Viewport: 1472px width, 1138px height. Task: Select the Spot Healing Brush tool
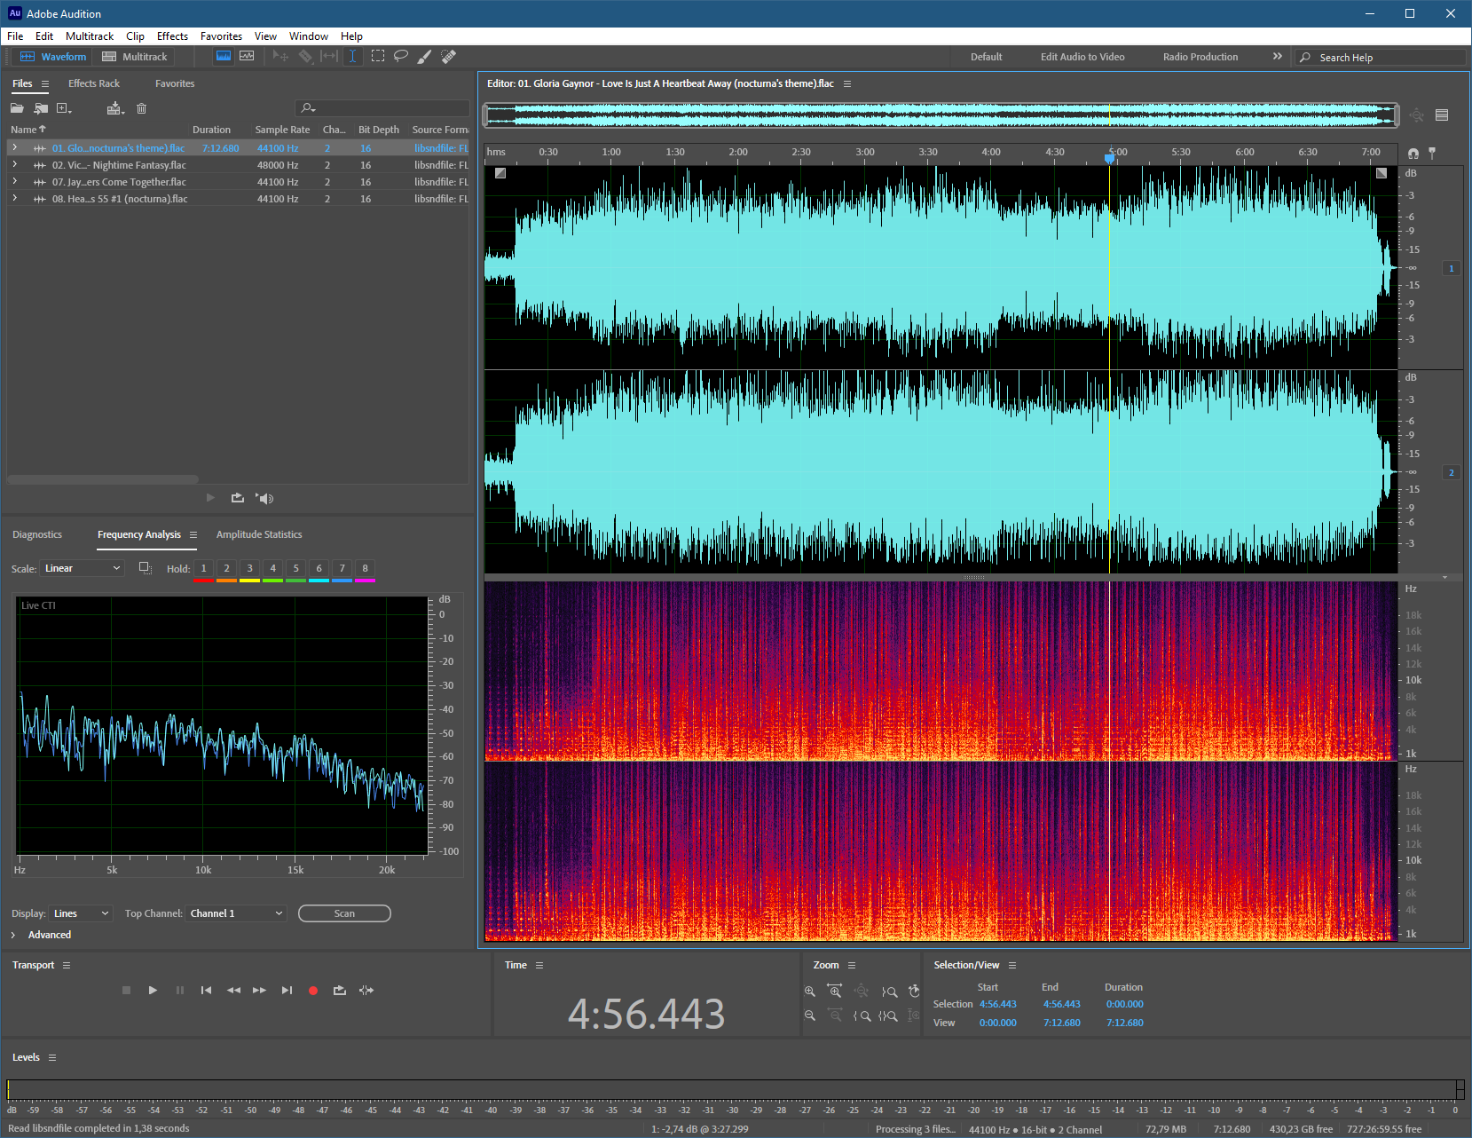(x=449, y=56)
